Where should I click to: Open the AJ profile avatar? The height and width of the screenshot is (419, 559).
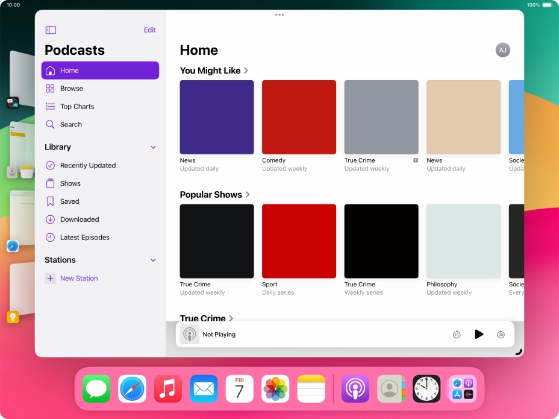point(502,50)
